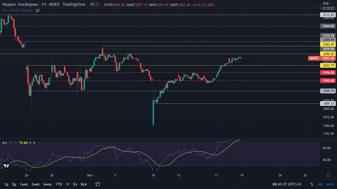Select the 1д time range

(6, 184)
